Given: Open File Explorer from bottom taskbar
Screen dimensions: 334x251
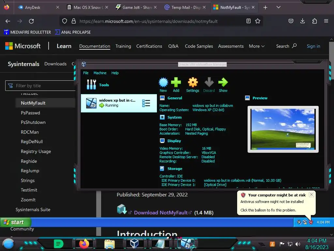Looking at the screenshot, I should [x=110, y=244].
